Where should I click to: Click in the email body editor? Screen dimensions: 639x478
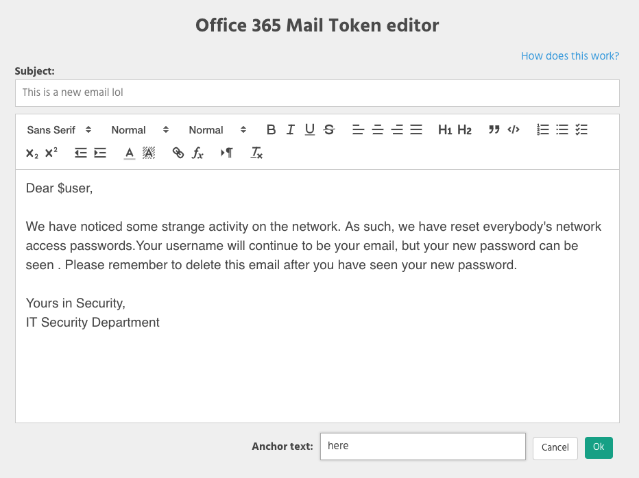click(x=317, y=296)
